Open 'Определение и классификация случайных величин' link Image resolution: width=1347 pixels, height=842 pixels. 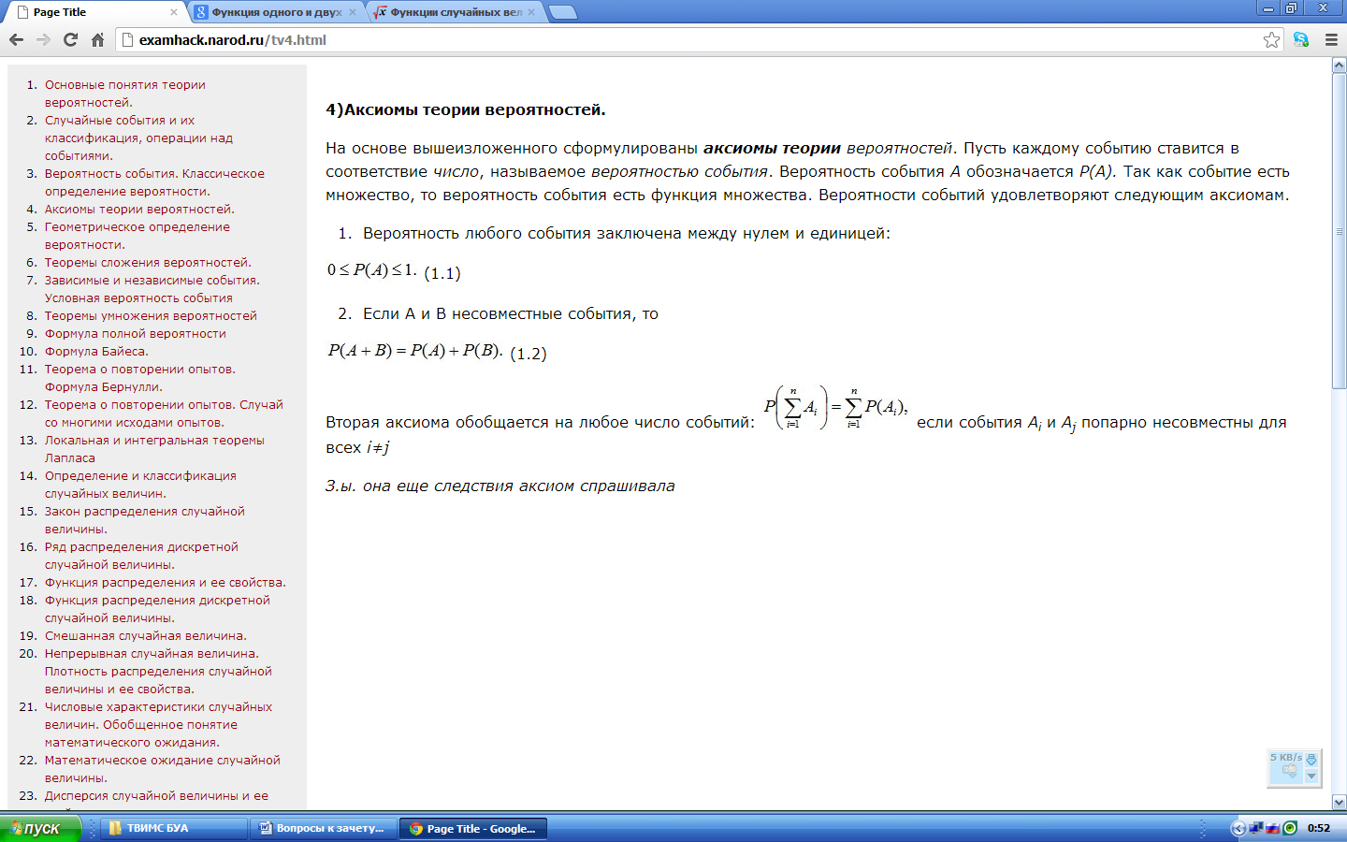pyautogui.click(x=140, y=485)
